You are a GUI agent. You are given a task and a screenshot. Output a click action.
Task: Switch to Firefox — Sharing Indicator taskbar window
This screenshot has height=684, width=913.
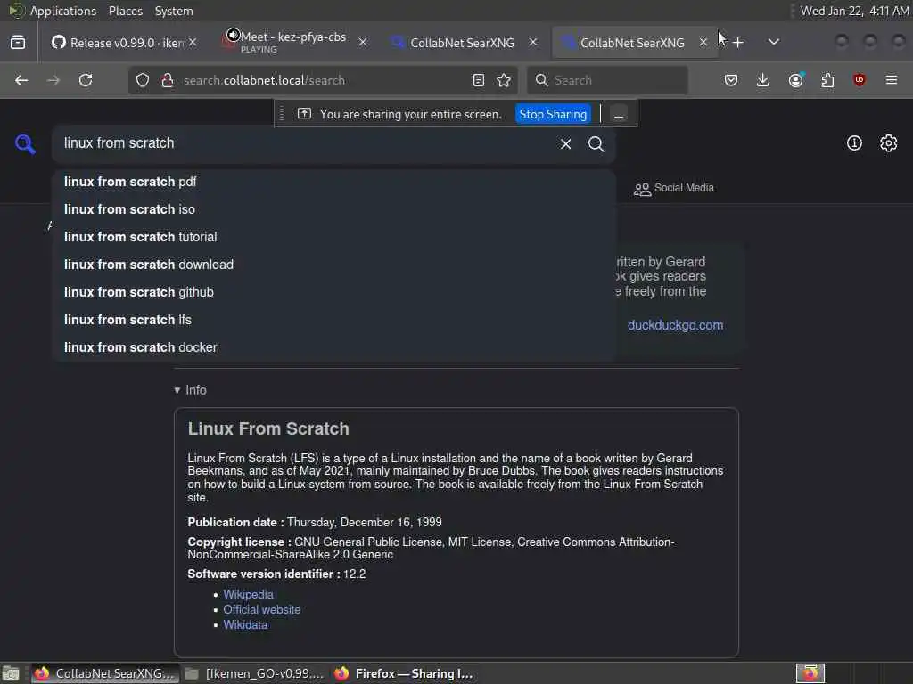(404, 673)
